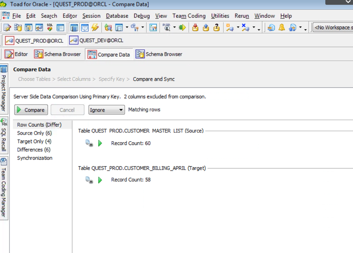Open Schema Browser tab right of Compare Data
The width and height of the screenshot is (353, 253).
(159, 54)
